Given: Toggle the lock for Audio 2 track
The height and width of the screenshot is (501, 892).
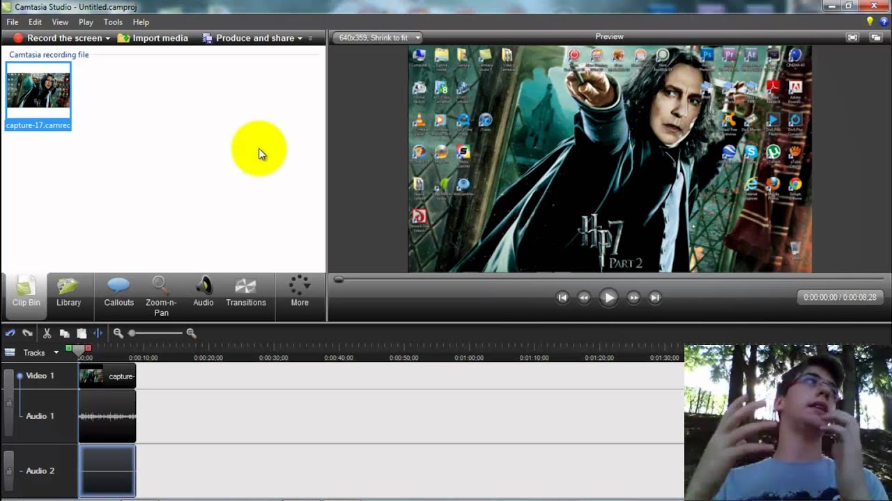Looking at the screenshot, I should point(8,471).
